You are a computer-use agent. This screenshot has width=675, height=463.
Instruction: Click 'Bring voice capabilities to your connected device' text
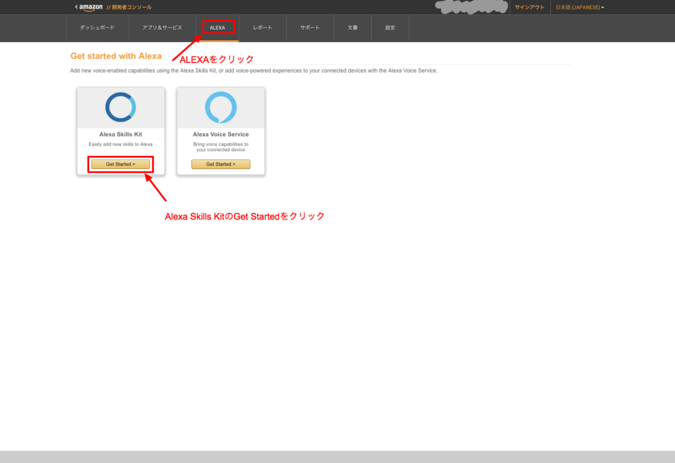(221, 147)
